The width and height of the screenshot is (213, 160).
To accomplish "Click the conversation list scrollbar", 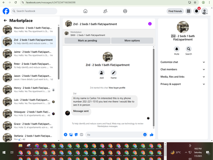I will pos(58,53).
